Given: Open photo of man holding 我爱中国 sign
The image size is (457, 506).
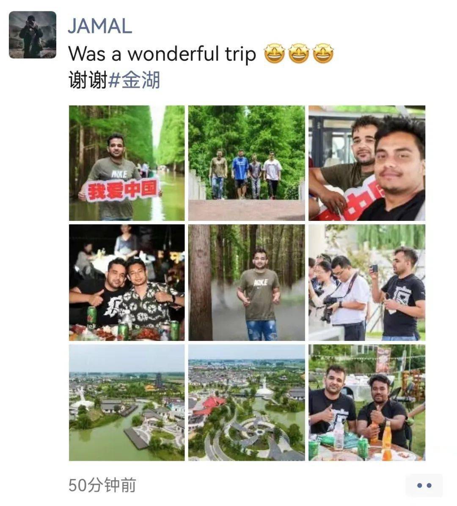Looking at the screenshot, I should (x=127, y=163).
